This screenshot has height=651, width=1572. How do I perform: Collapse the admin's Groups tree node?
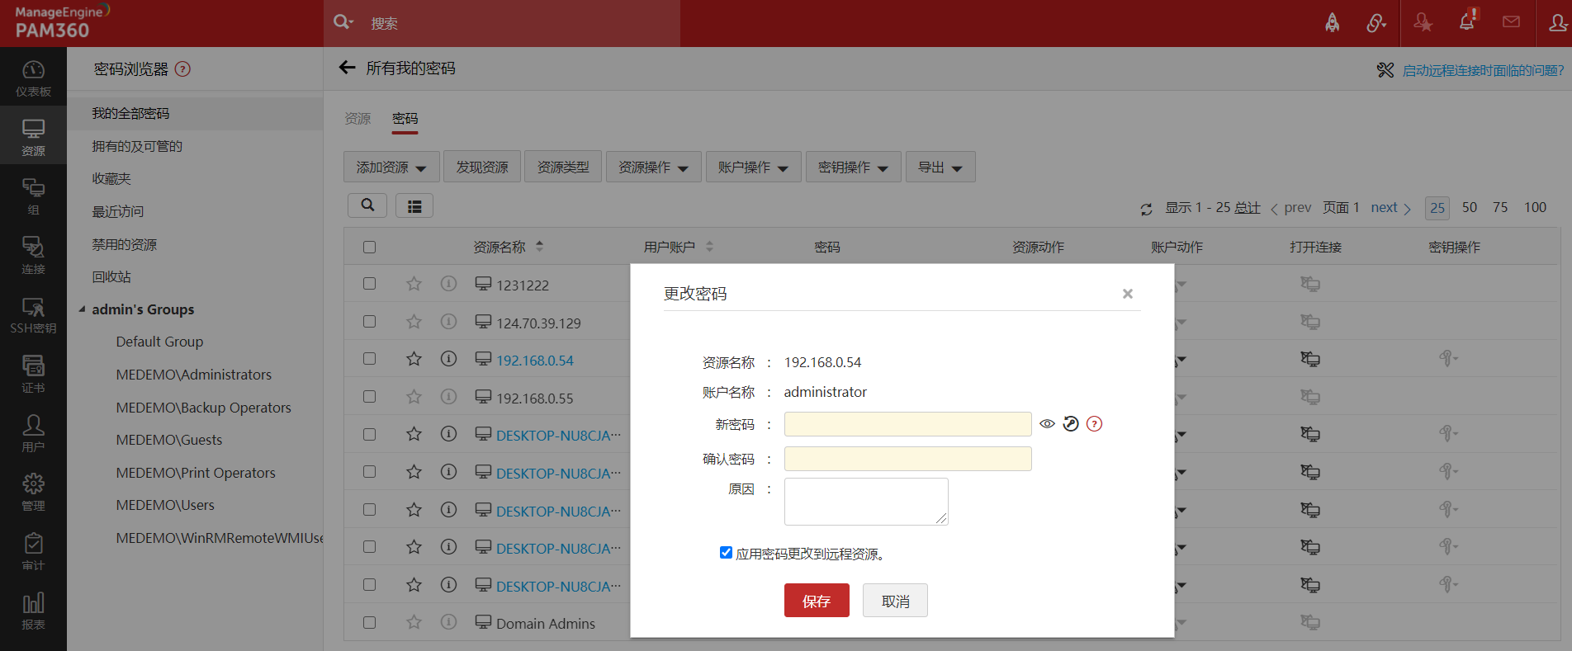82,309
